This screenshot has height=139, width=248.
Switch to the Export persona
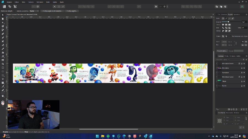coord(15,7)
